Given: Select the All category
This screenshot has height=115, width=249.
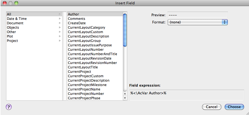Looking at the screenshot, I should tap(9, 14).
